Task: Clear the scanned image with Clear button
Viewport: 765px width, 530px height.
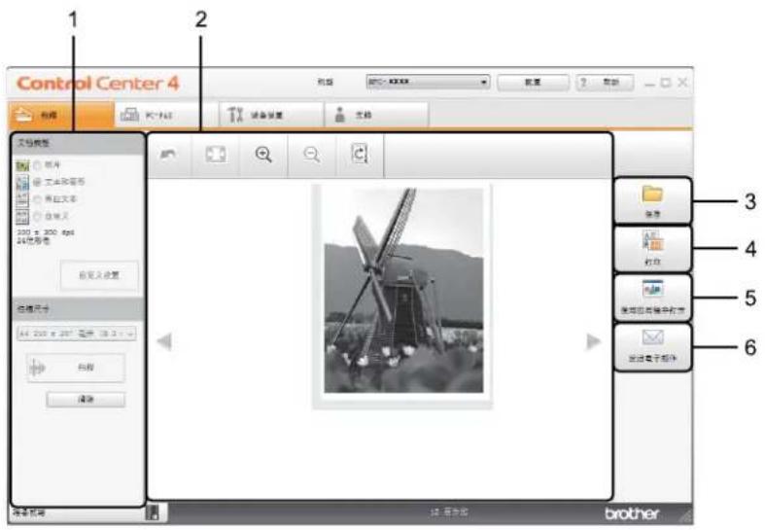Action: click(x=86, y=400)
